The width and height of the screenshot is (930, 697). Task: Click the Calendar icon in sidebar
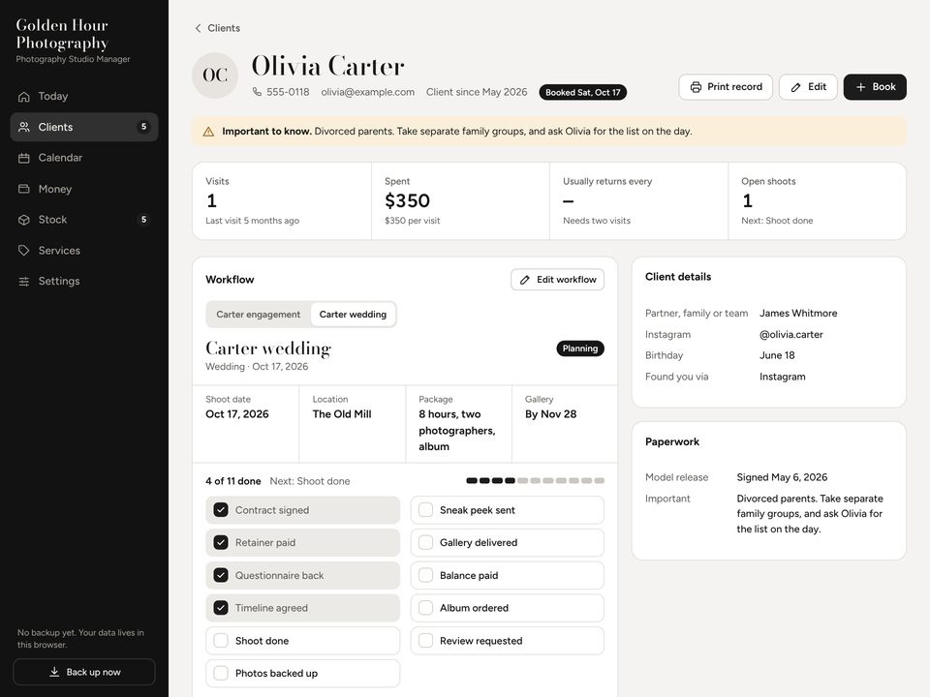[x=23, y=158]
